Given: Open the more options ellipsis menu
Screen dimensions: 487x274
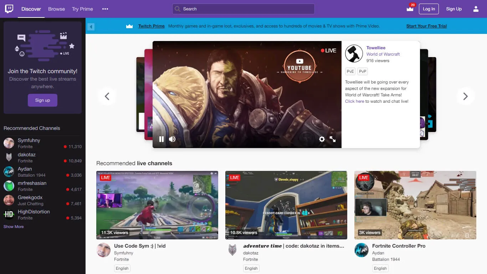Looking at the screenshot, I should click(105, 9).
